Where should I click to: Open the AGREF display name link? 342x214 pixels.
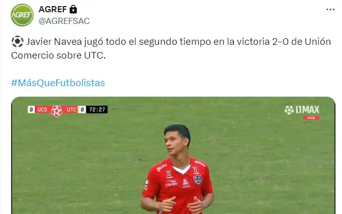click(x=53, y=9)
